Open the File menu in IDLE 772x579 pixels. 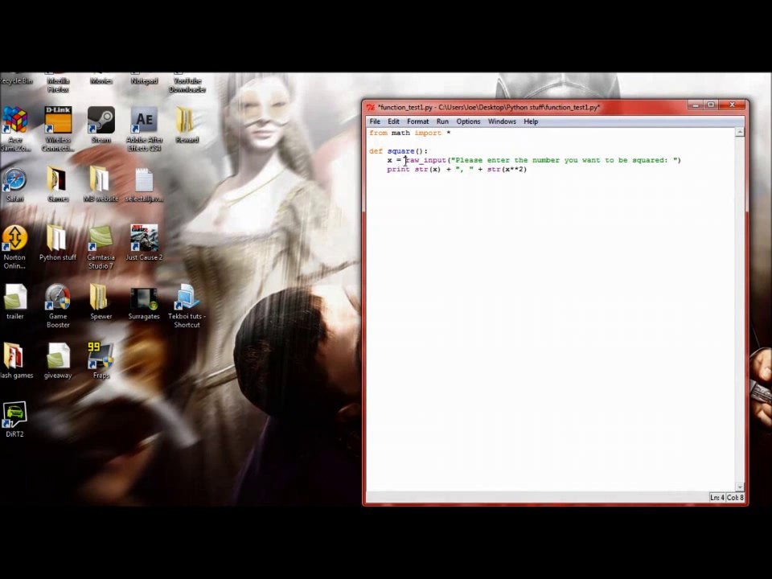point(375,121)
